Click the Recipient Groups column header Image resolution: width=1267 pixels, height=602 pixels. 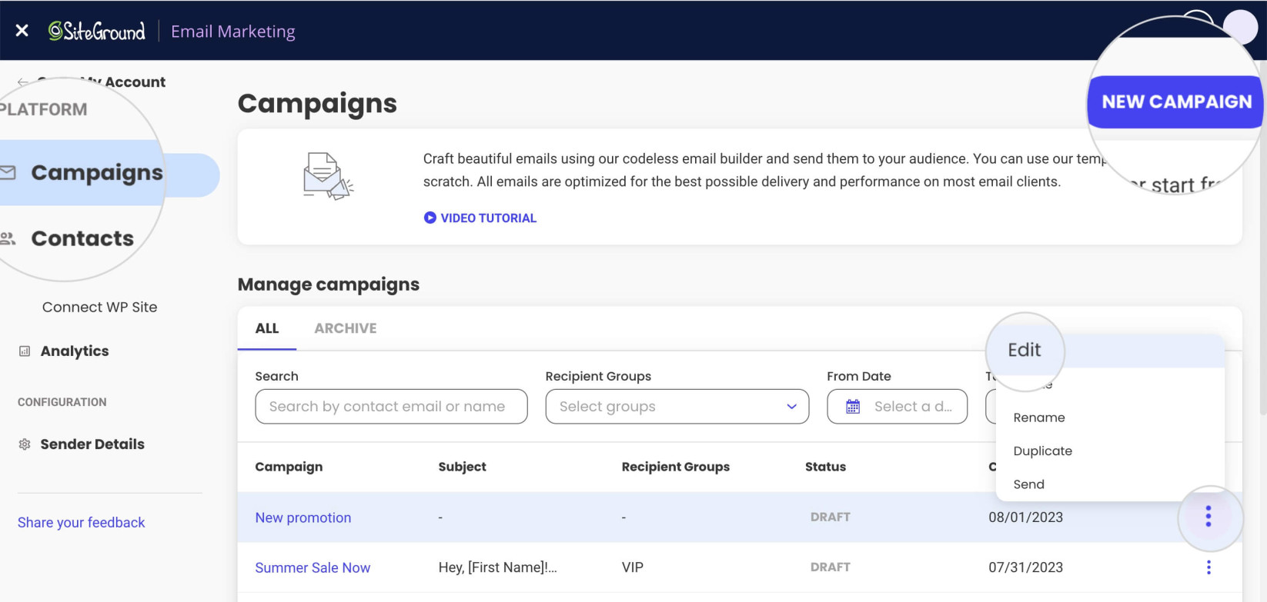click(676, 467)
